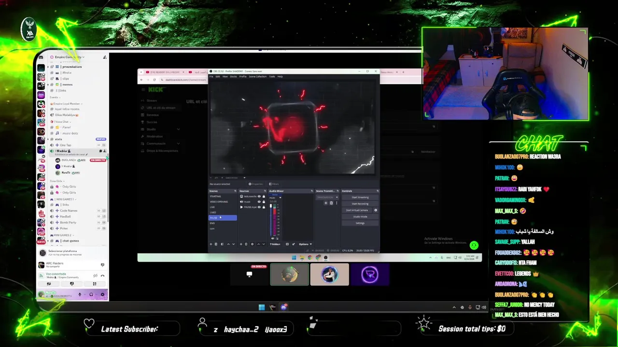
Task: Open OBS Settings from Controls dock
Action: pos(360,223)
